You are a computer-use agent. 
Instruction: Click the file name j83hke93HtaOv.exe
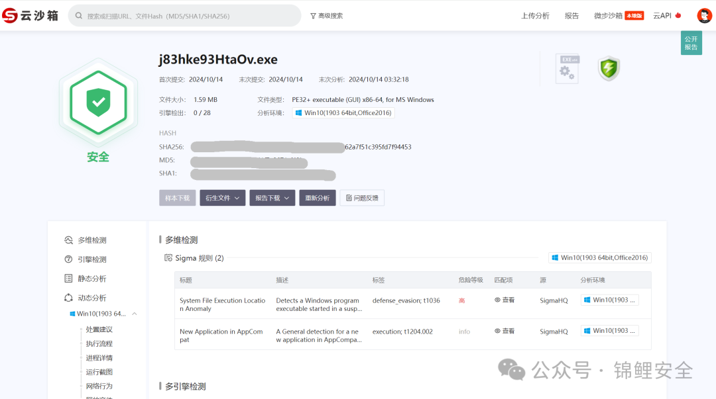click(x=218, y=60)
